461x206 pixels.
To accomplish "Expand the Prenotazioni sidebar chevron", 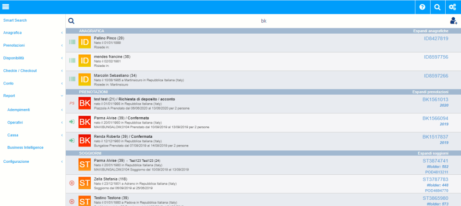I will coord(62,46).
